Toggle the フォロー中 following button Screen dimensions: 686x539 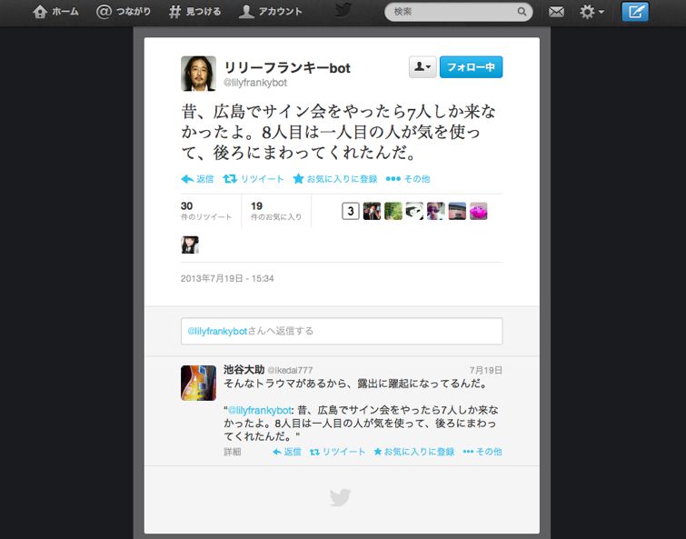tap(471, 67)
